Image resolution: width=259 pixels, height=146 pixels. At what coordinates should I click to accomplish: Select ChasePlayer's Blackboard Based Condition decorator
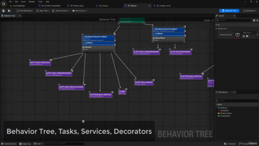tap(168, 30)
